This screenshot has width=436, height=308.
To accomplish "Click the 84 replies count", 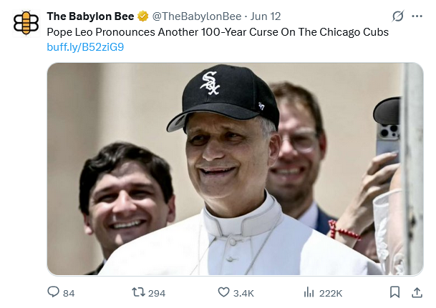I will 69,293.
